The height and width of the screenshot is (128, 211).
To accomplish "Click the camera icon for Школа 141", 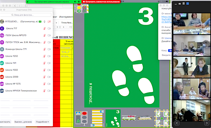I will (49, 63).
